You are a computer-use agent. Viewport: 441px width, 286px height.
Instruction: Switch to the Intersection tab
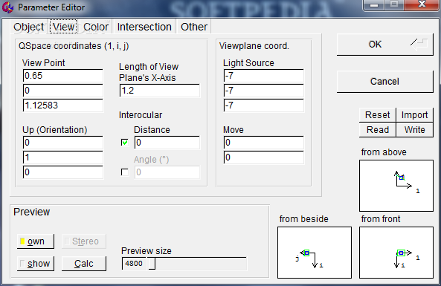pos(144,27)
